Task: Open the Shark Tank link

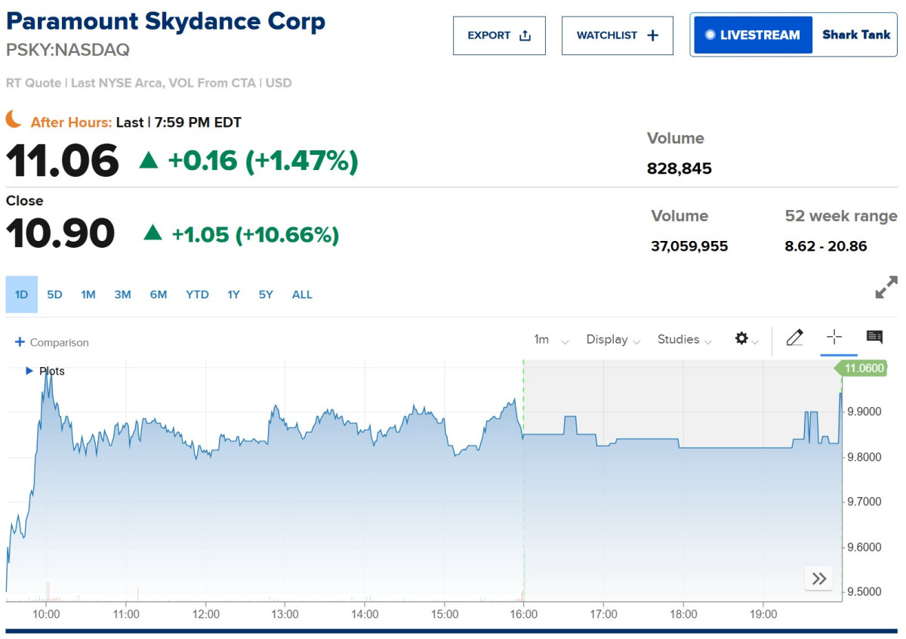Action: [856, 35]
